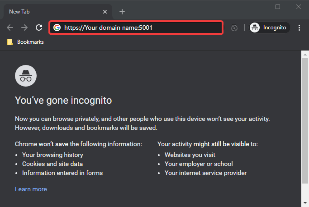Open the Incognito profile button
Viewport: 309px width, 207px height.
pyautogui.click(x=269, y=28)
